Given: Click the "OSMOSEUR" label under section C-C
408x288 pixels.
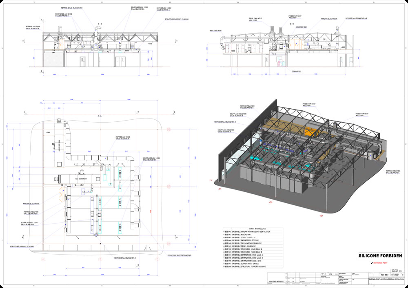Looking at the screenshot, I should [296, 71].
